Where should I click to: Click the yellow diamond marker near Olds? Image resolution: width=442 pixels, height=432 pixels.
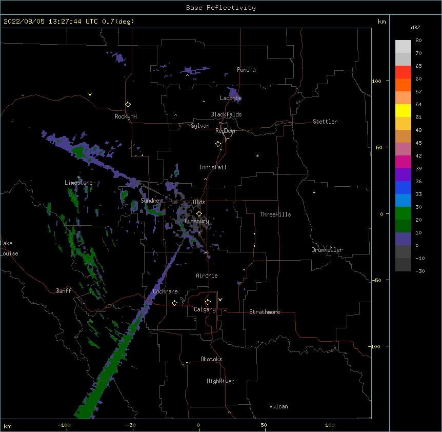(199, 214)
